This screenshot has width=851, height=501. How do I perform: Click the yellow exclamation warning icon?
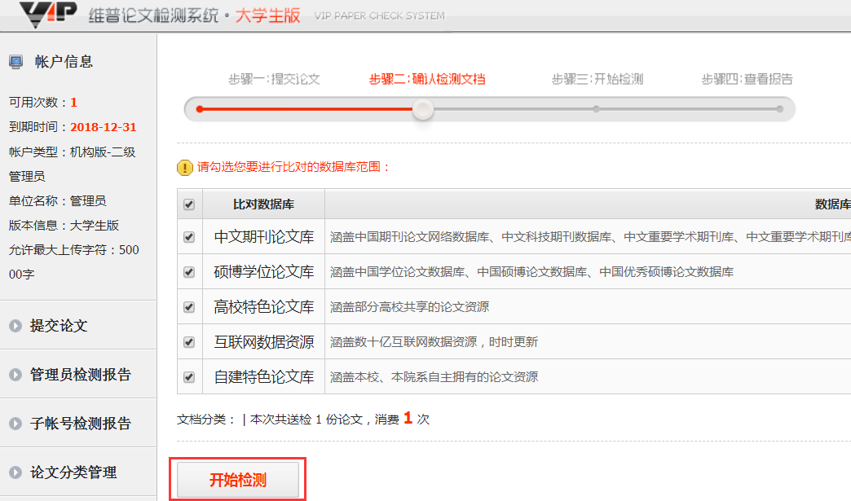185,168
